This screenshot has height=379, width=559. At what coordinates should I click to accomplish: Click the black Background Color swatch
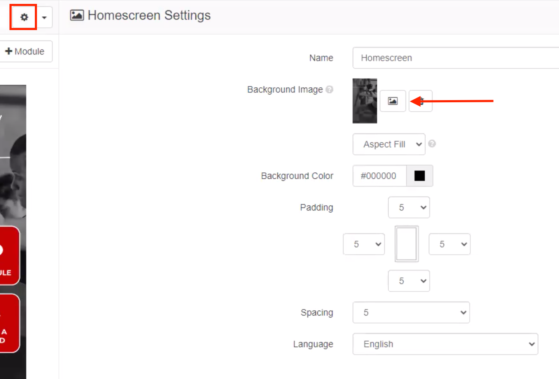(x=419, y=175)
